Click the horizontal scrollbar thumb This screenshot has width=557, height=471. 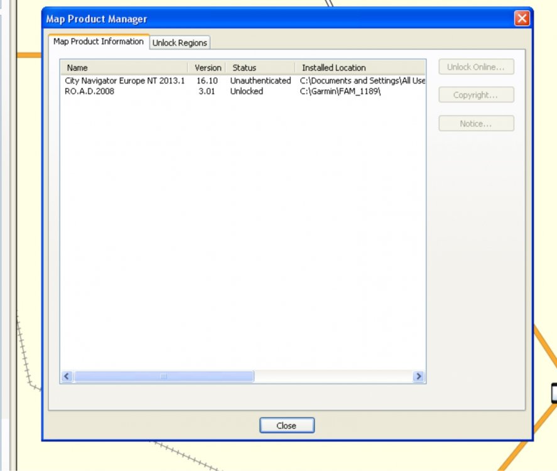pos(164,376)
